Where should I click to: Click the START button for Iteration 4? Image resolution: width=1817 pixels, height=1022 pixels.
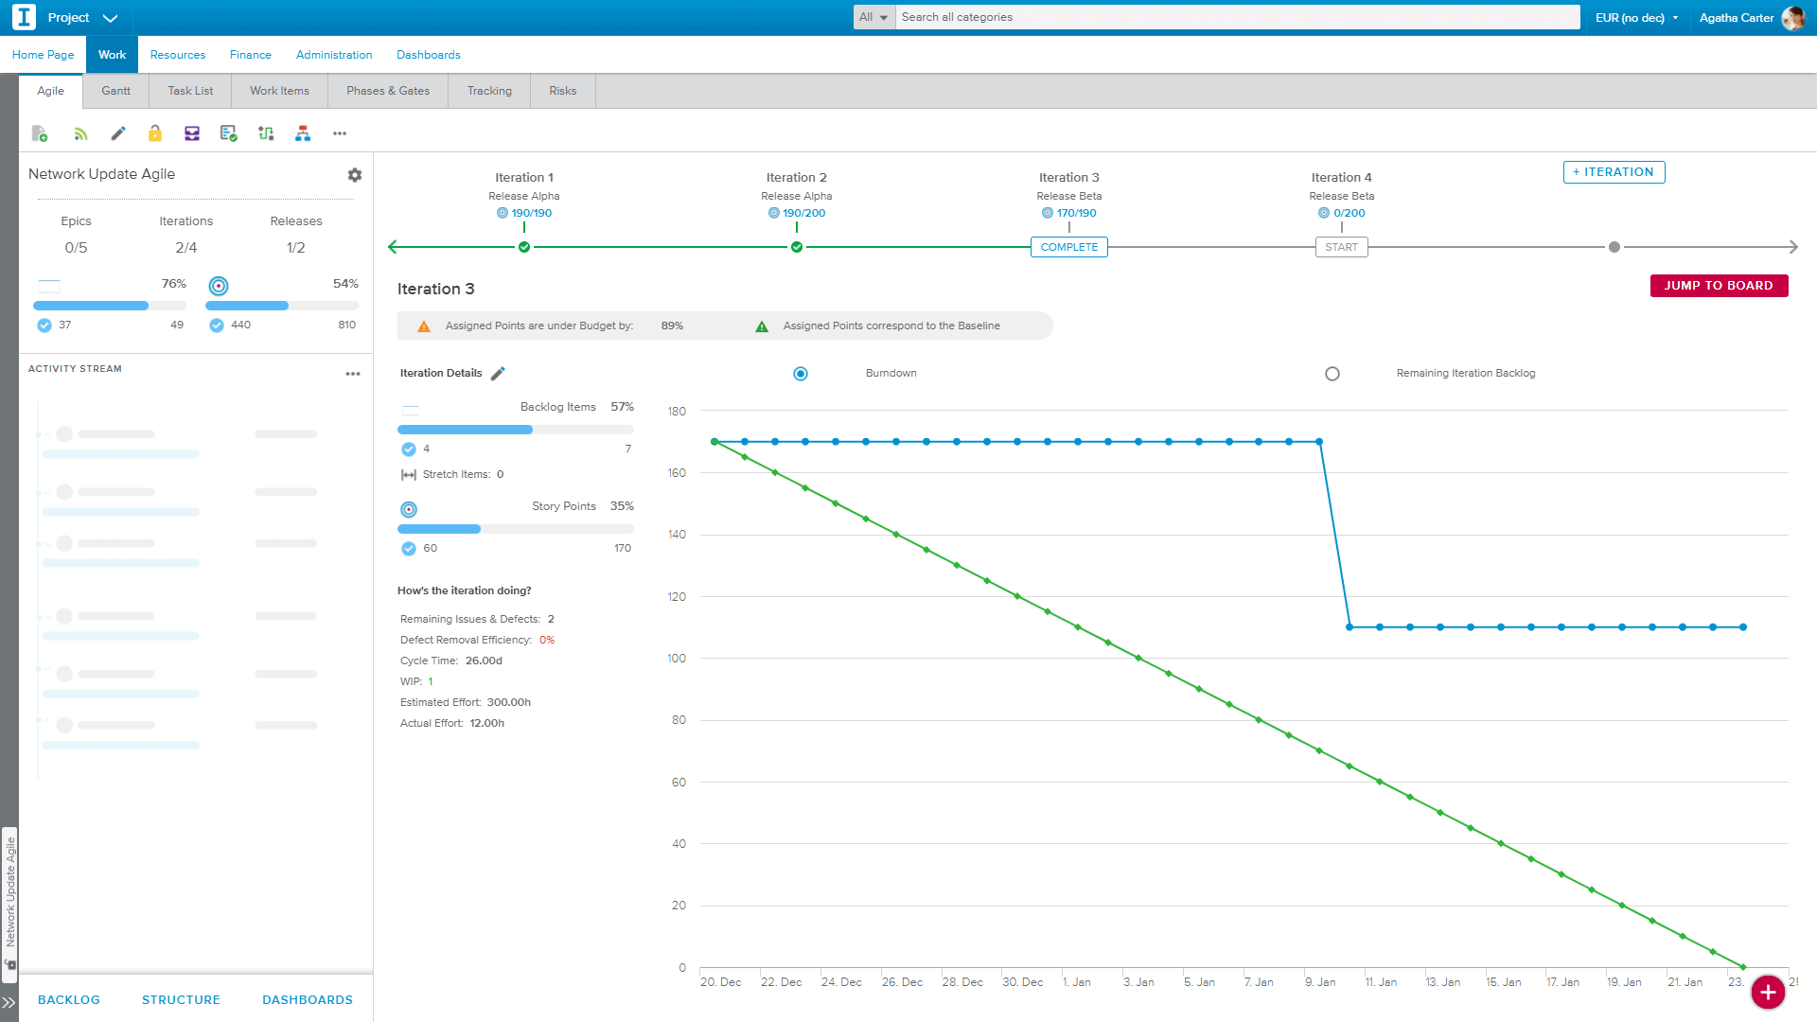coord(1341,248)
